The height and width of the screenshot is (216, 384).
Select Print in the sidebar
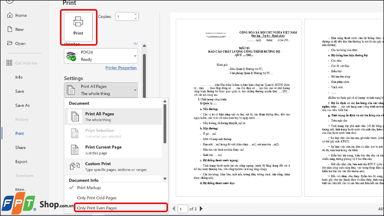[20, 133]
